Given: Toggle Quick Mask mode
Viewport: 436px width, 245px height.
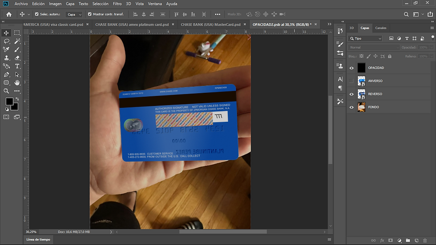Looking at the screenshot, I should (x=6, y=117).
